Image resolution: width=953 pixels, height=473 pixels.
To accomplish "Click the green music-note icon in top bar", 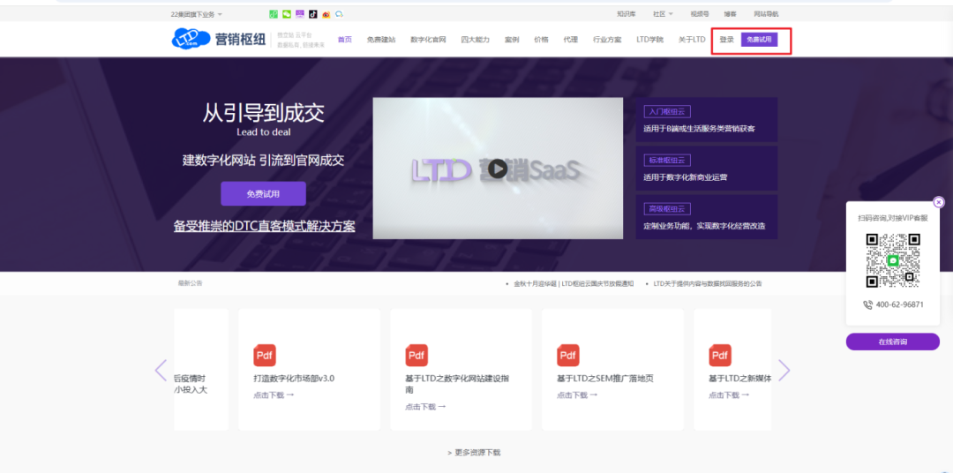I will 274,13.
